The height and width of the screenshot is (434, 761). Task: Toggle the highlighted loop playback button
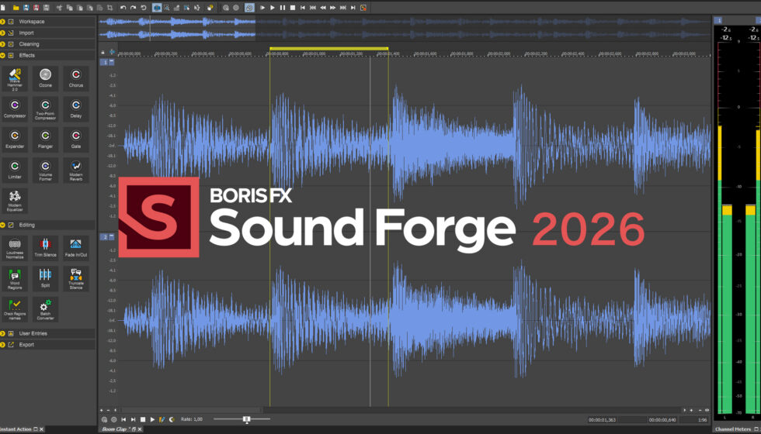249,8
